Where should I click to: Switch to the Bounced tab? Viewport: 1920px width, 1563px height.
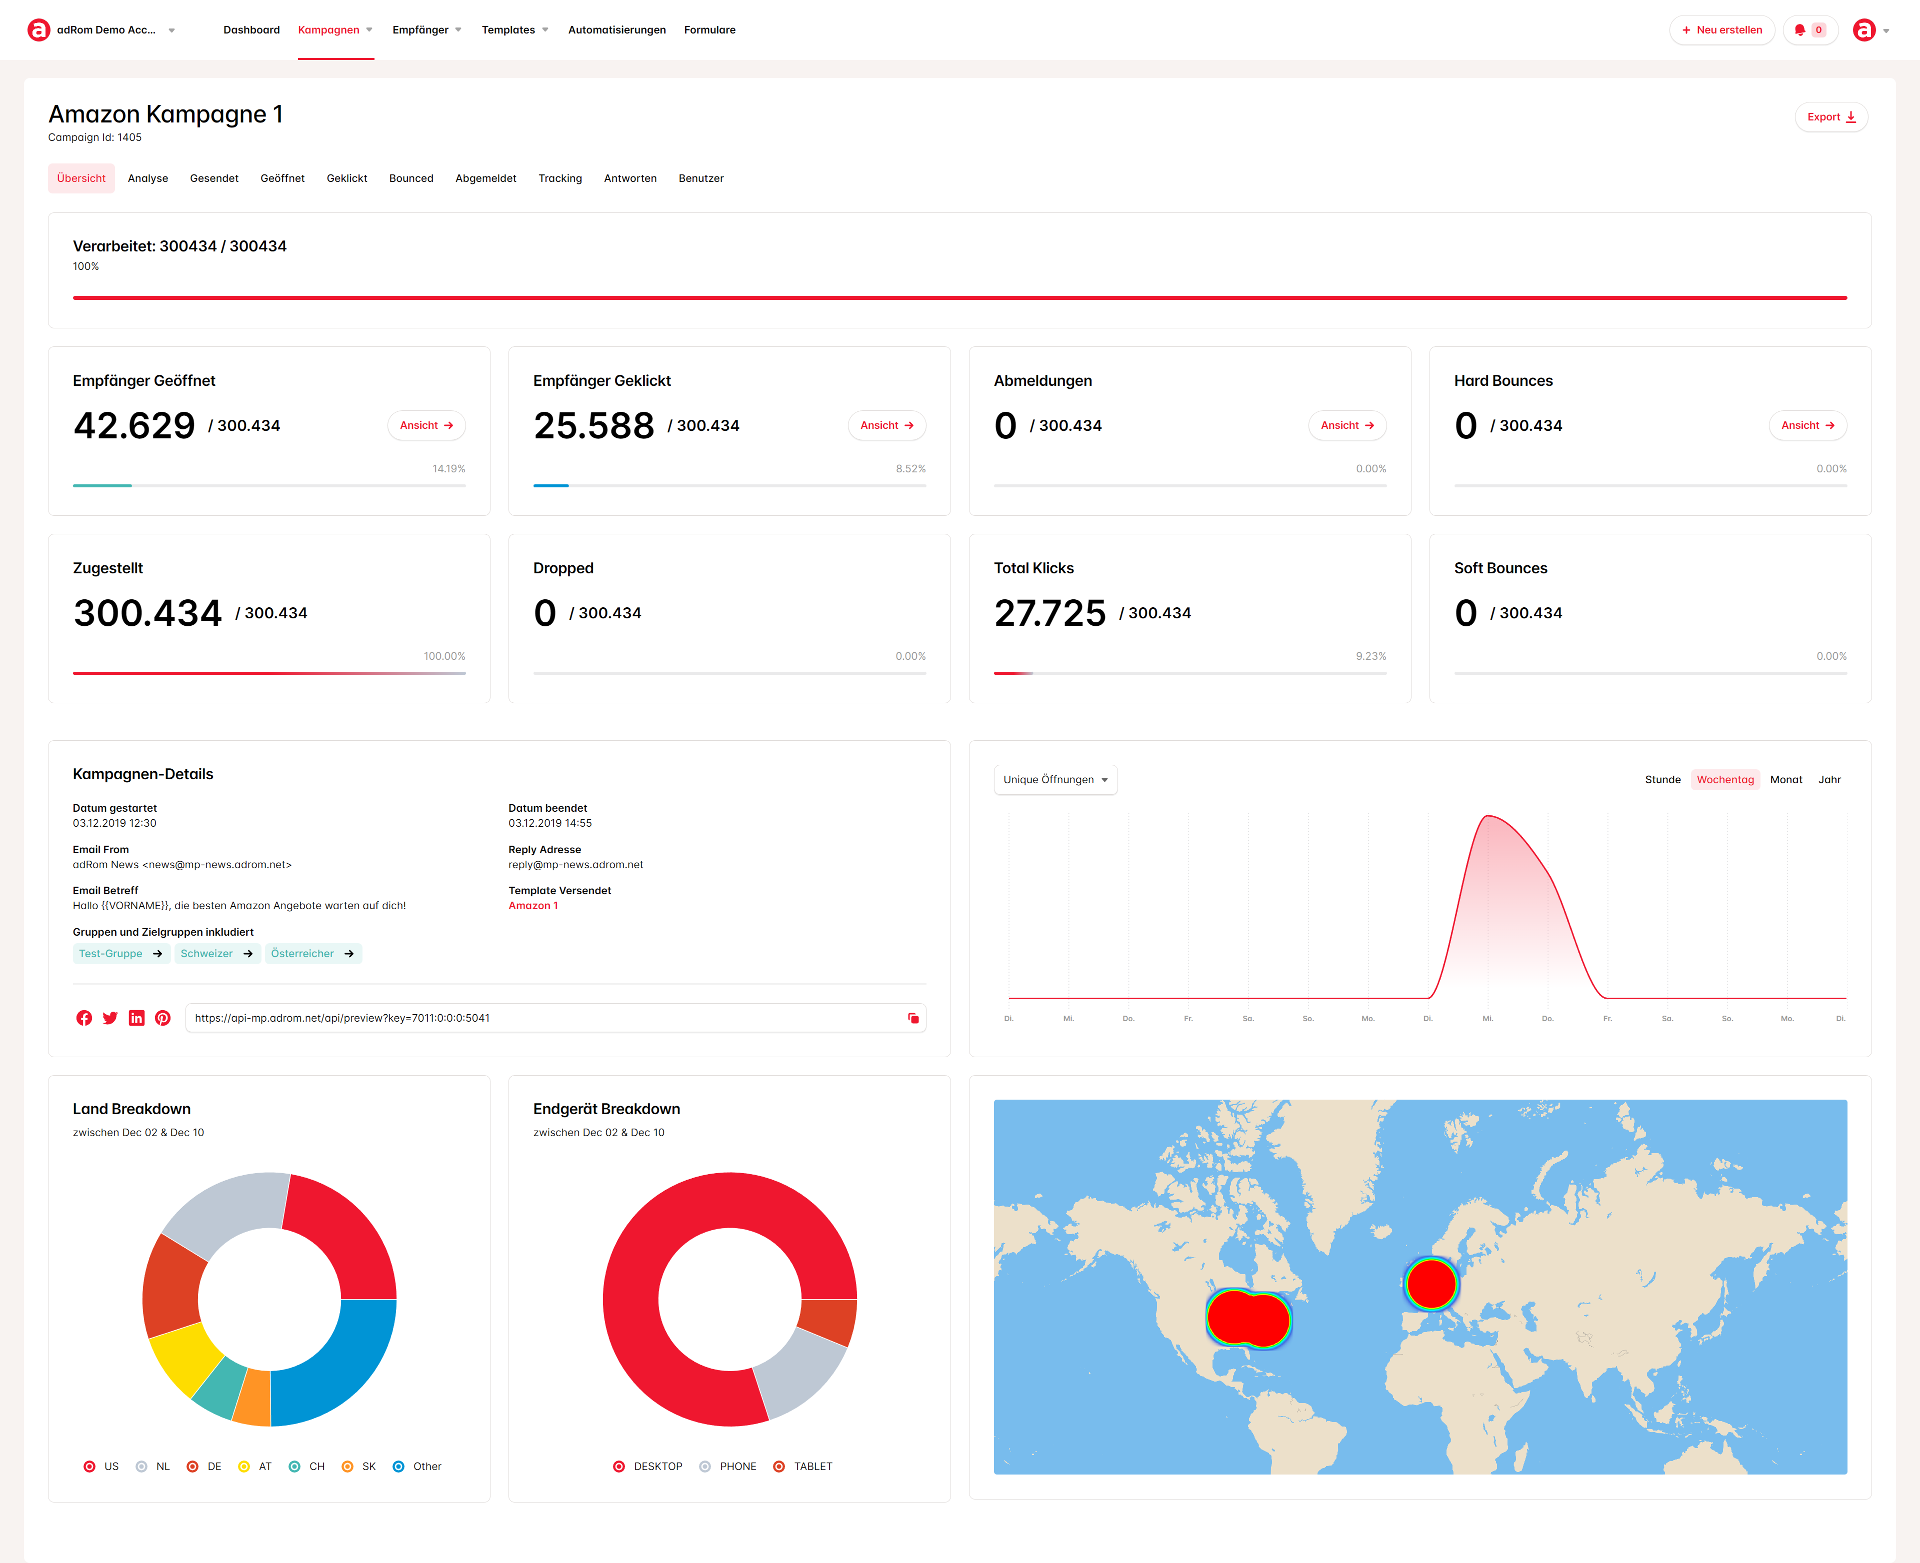(x=410, y=178)
